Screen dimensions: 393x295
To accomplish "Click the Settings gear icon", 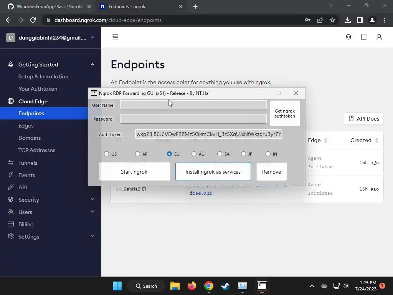I will pos(10,236).
